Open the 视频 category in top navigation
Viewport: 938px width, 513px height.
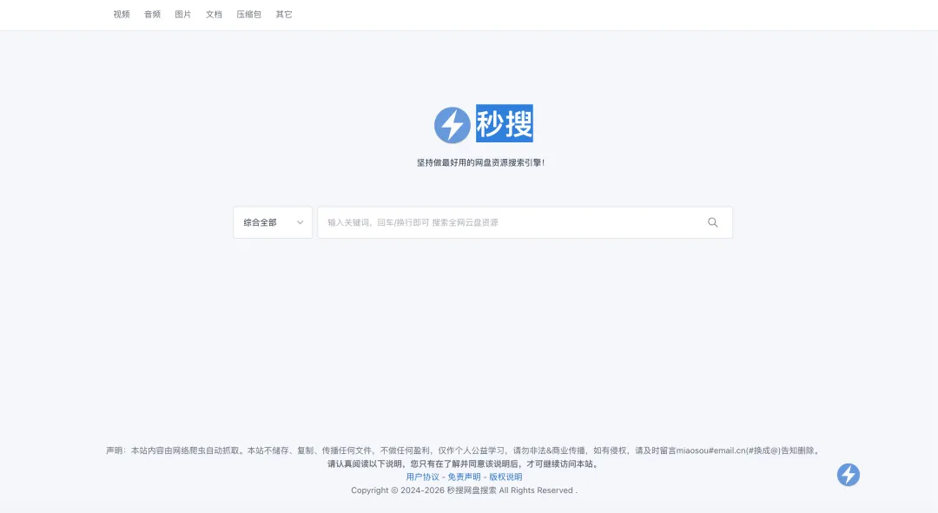(122, 15)
